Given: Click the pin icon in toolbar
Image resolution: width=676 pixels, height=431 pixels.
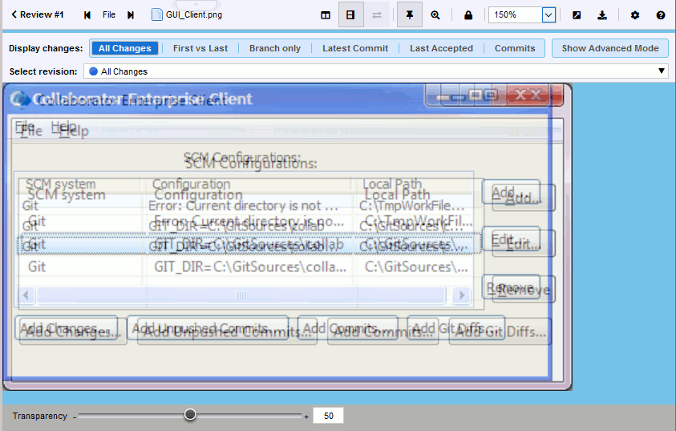Looking at the screenshot, I should [x=409, y=14].
